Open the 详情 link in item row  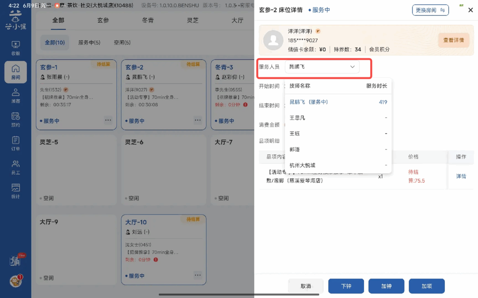click(x=461, y=176)
